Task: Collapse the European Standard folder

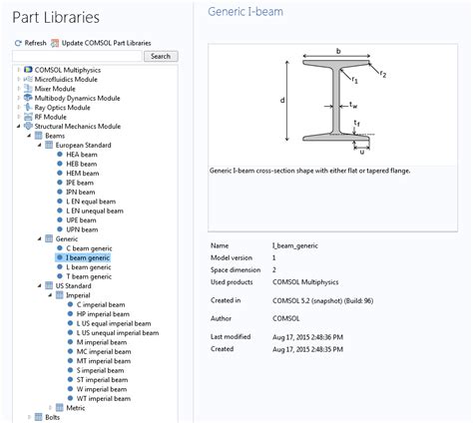Action: pyautogui.click(x=39, y=145)
